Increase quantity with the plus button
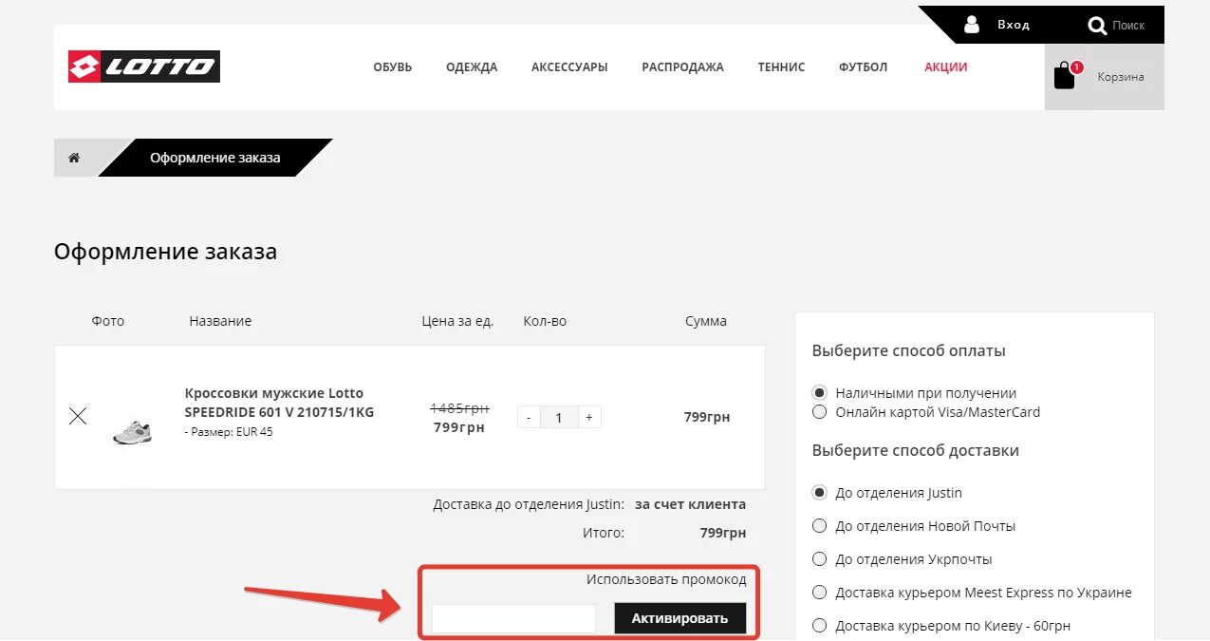This screenshot has height=641, width=1210. (x=589, y=417)
